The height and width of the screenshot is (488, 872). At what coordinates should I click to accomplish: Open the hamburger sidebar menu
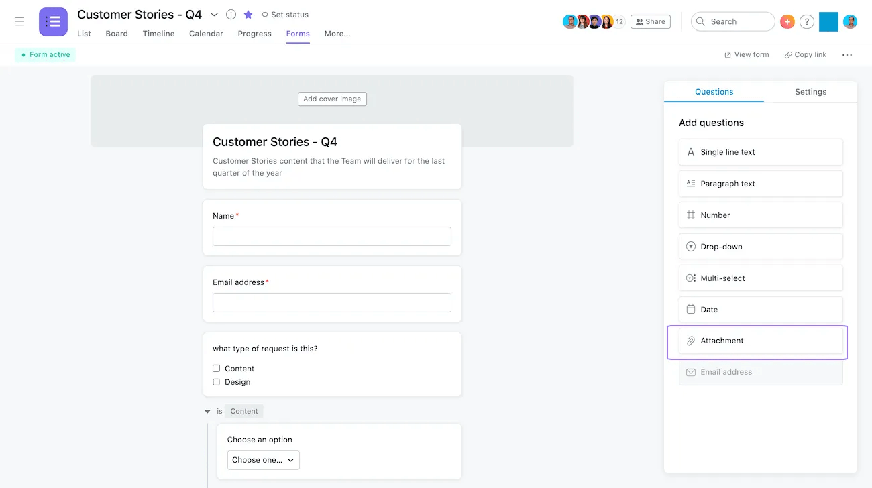click(19, 21)
